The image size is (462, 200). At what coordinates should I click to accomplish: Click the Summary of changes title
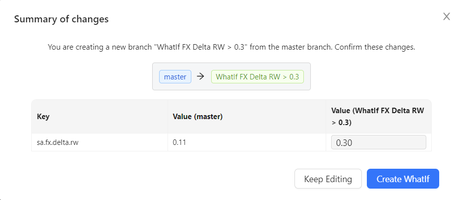coord(61,19)
